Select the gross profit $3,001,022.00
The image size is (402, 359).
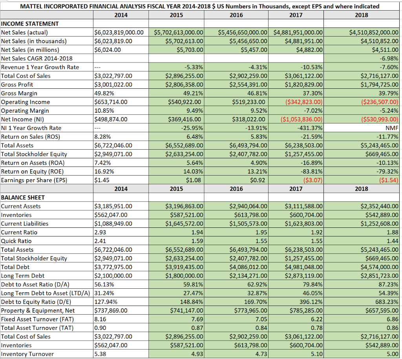113,84
